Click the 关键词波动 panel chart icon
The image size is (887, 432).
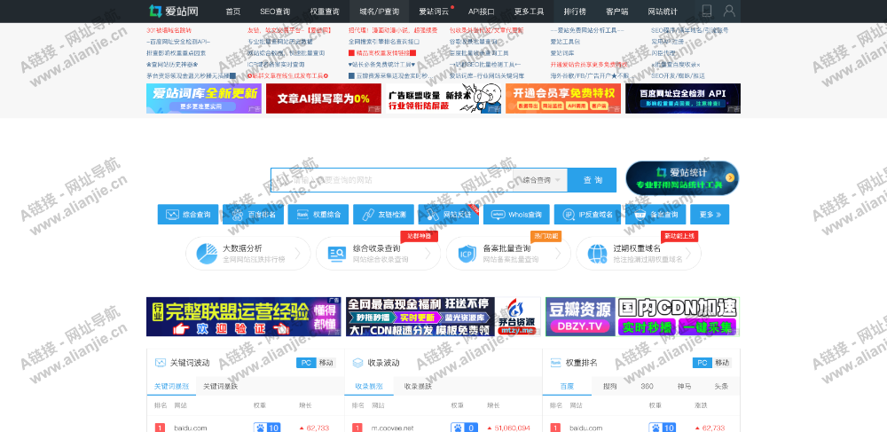160,363
